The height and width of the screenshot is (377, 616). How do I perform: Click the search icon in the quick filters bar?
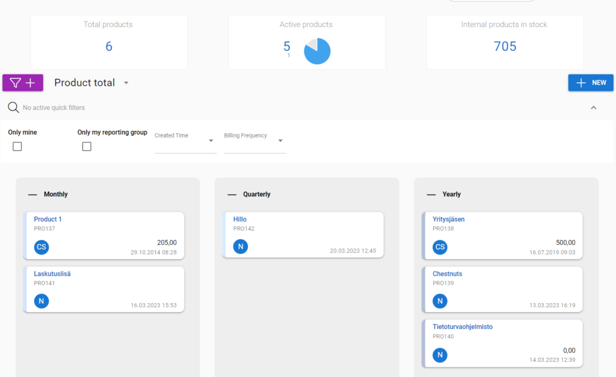tap(13, 107)
